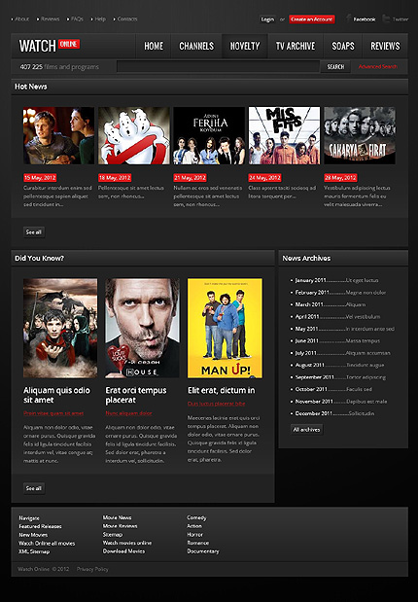Focus the search input field
418x602 pixels.
pos(219,66)
